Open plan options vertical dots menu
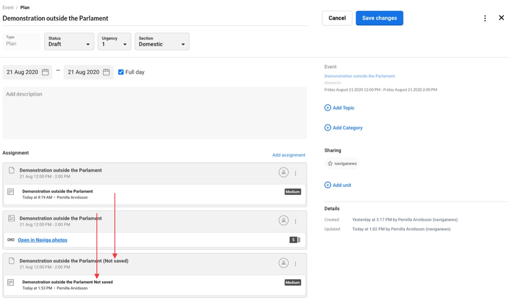508x304 pixels. coord(485,18)
